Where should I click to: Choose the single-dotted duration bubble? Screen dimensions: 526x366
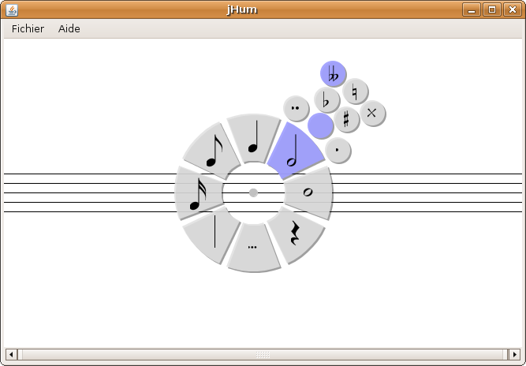tap(338, 151)
